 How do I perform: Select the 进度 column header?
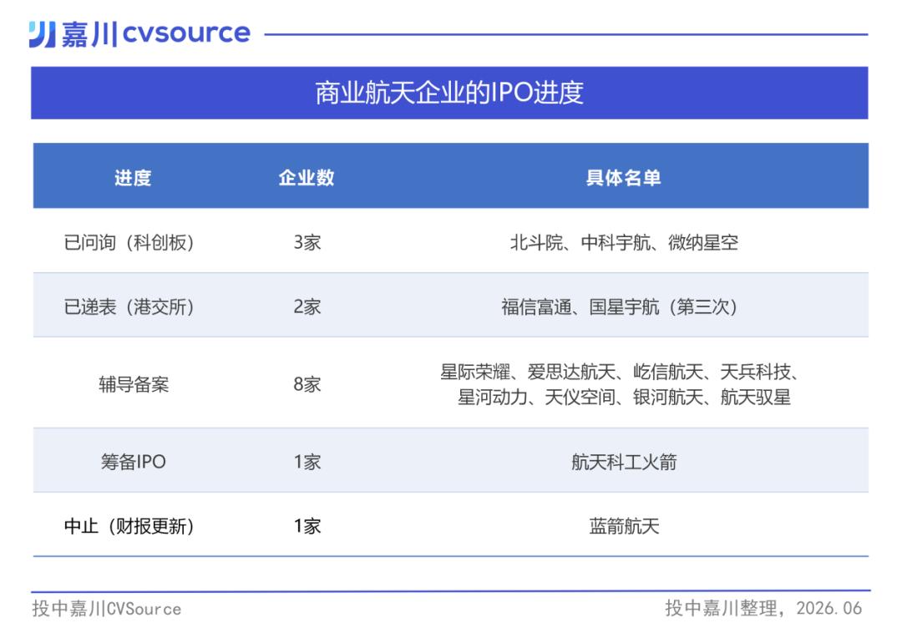click(133, 178)
